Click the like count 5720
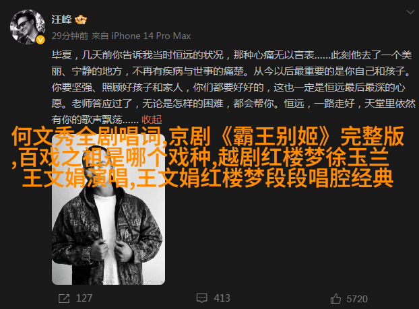The width and height of the screenshot is (419, 309). 357,299
